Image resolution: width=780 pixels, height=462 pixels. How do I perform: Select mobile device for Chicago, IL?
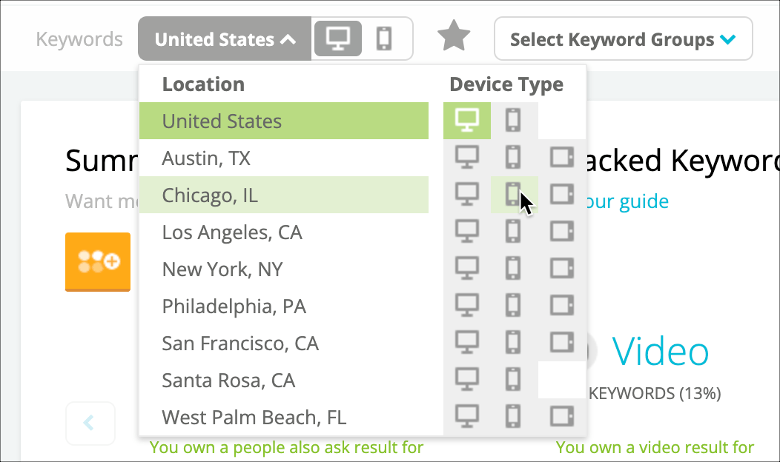tap(513, 194)
